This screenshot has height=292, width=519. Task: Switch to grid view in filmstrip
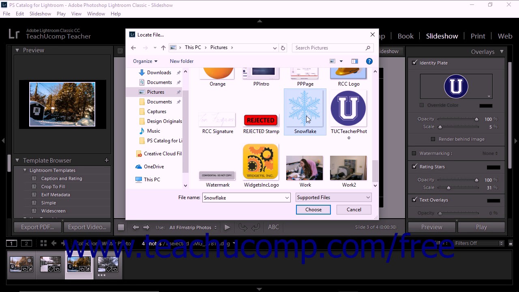coord(43,243)
